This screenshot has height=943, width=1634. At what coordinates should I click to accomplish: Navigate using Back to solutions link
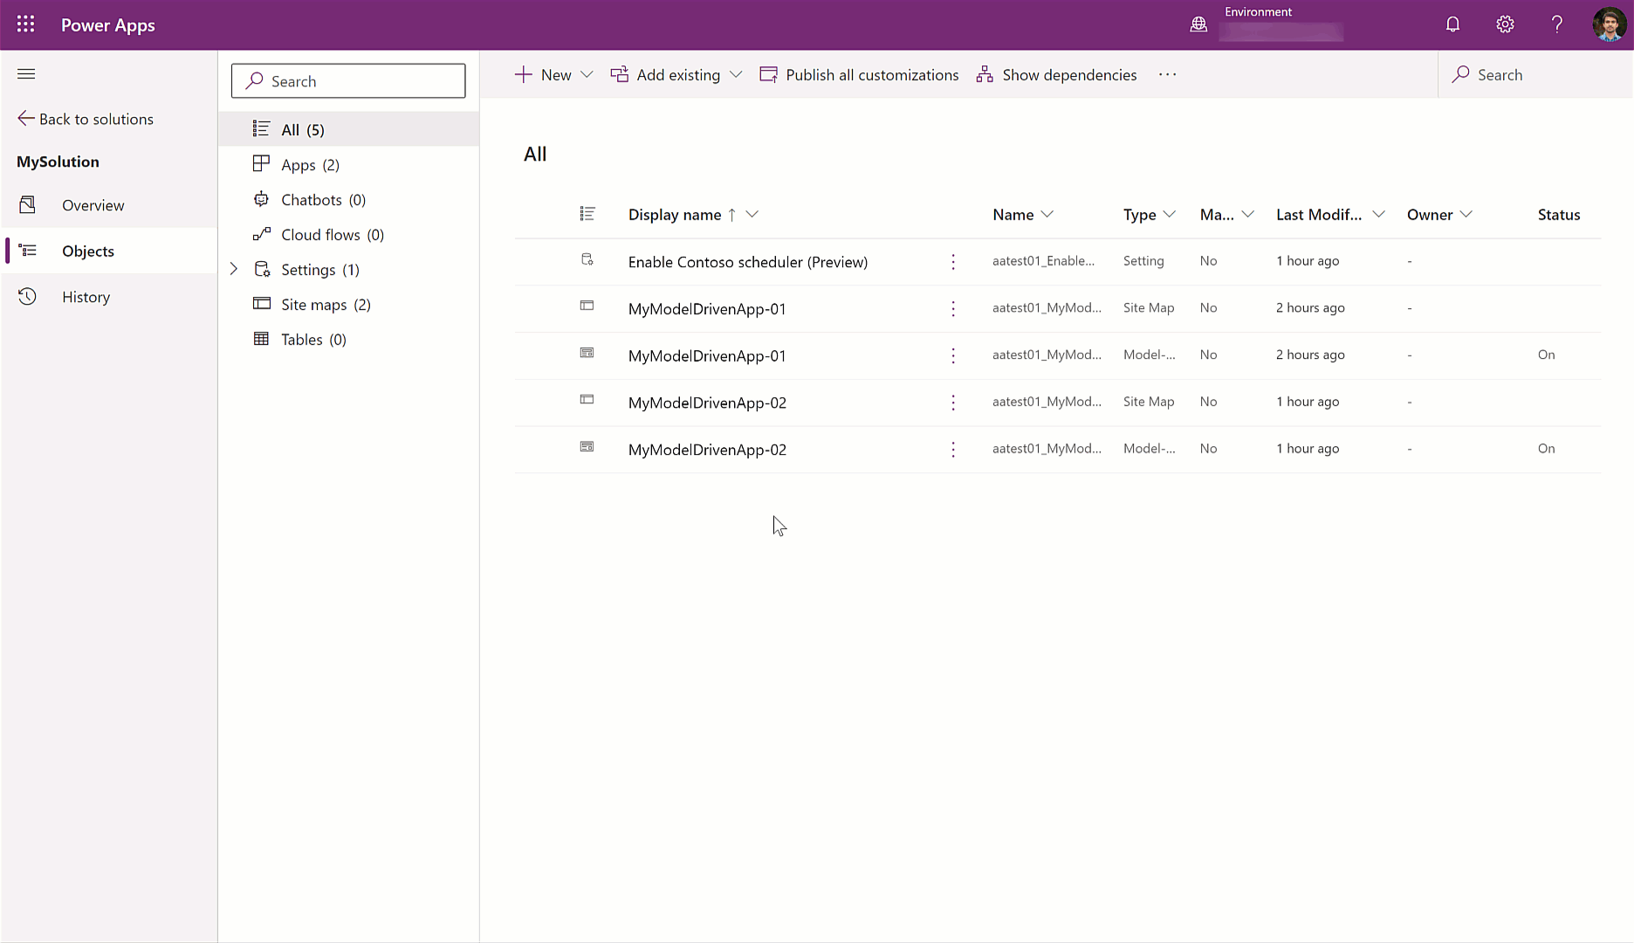pos(85,119)
